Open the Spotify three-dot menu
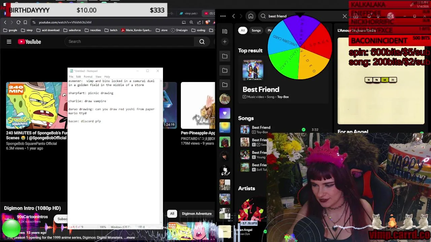The width and height of the screenshot is (431, 242). point(223,16)
